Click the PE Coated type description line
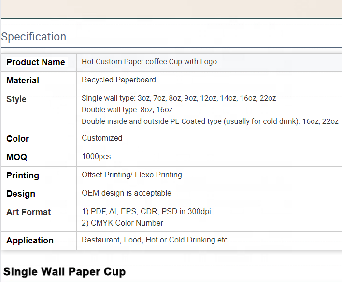 click(210, 121)
